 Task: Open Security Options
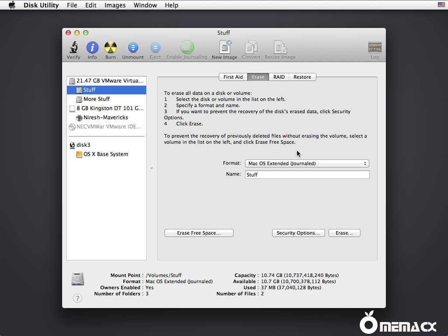(298, 232)
